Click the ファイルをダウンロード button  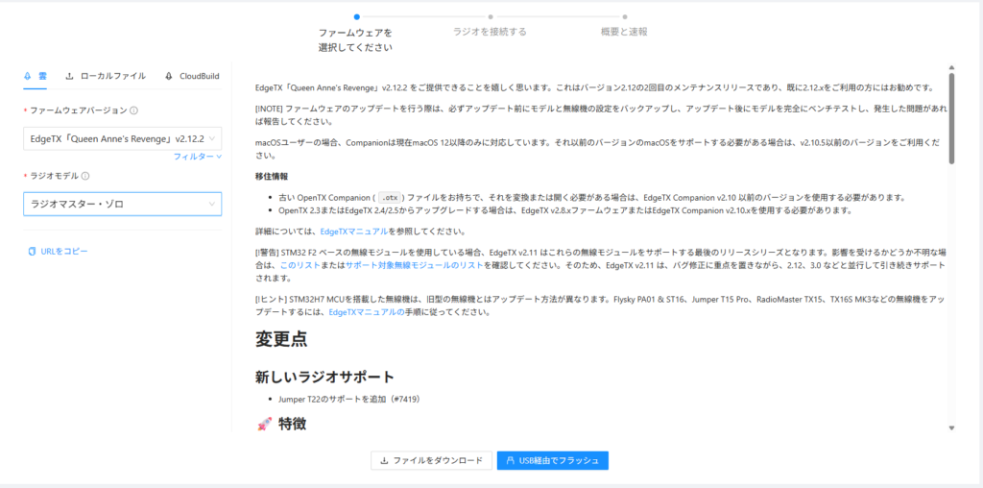pos(431,460)
